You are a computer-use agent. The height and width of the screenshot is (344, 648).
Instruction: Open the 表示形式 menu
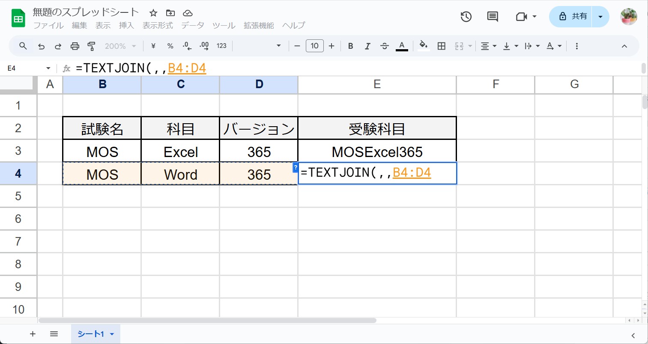(x=158, y=26)
